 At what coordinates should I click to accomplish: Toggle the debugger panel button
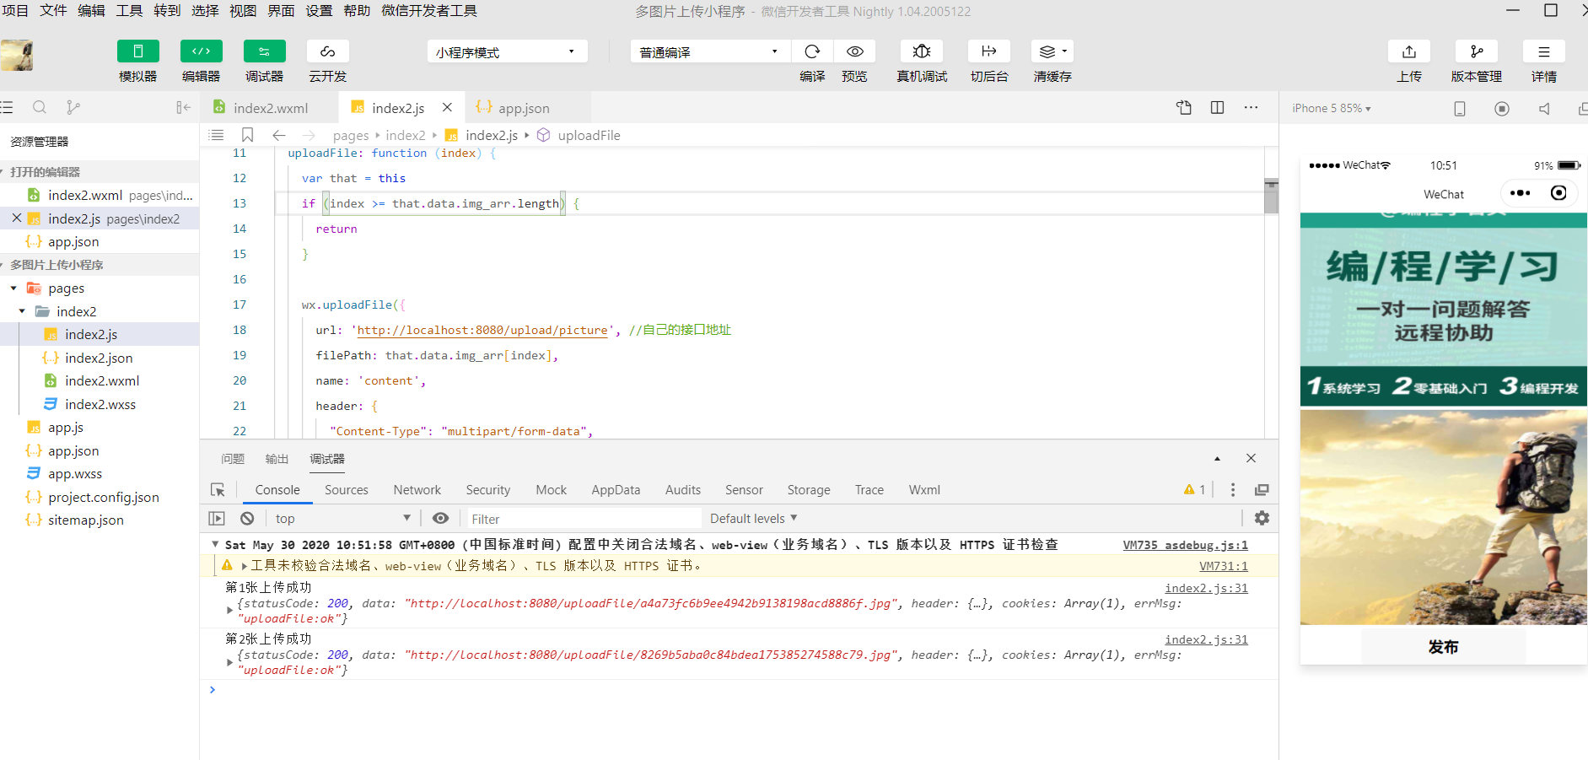pyautogui.click(x=265, y=51)
